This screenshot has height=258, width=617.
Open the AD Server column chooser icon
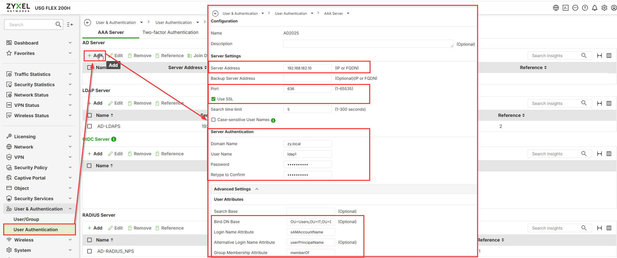tap(609, 56)
